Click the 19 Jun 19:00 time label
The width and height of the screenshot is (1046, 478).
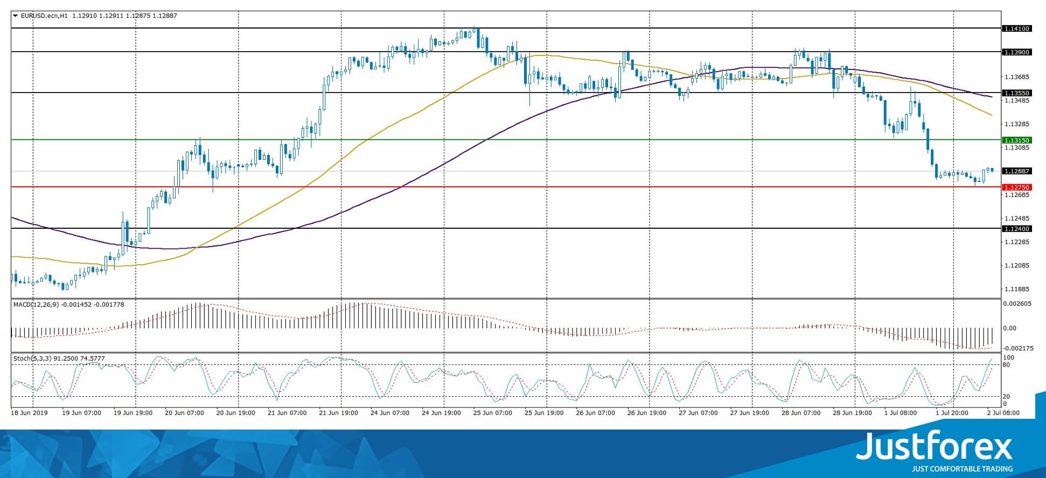tap(133, 413)
